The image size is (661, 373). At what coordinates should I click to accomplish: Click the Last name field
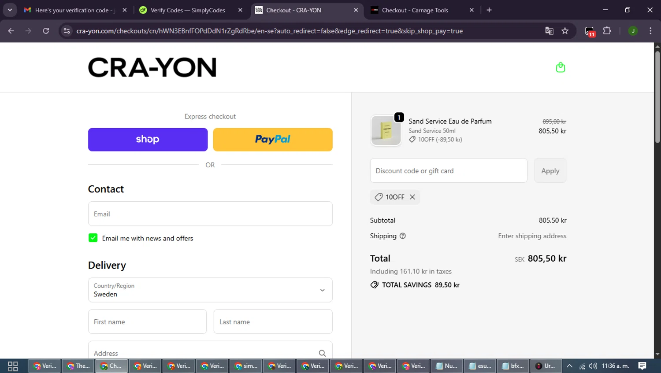273,321
